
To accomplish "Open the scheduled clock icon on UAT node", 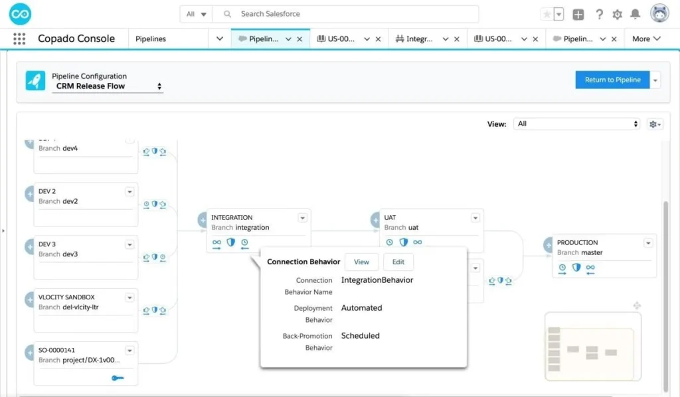I will (x=390, y=242).
